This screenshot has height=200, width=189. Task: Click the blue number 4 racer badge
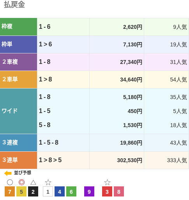[60, 191]
